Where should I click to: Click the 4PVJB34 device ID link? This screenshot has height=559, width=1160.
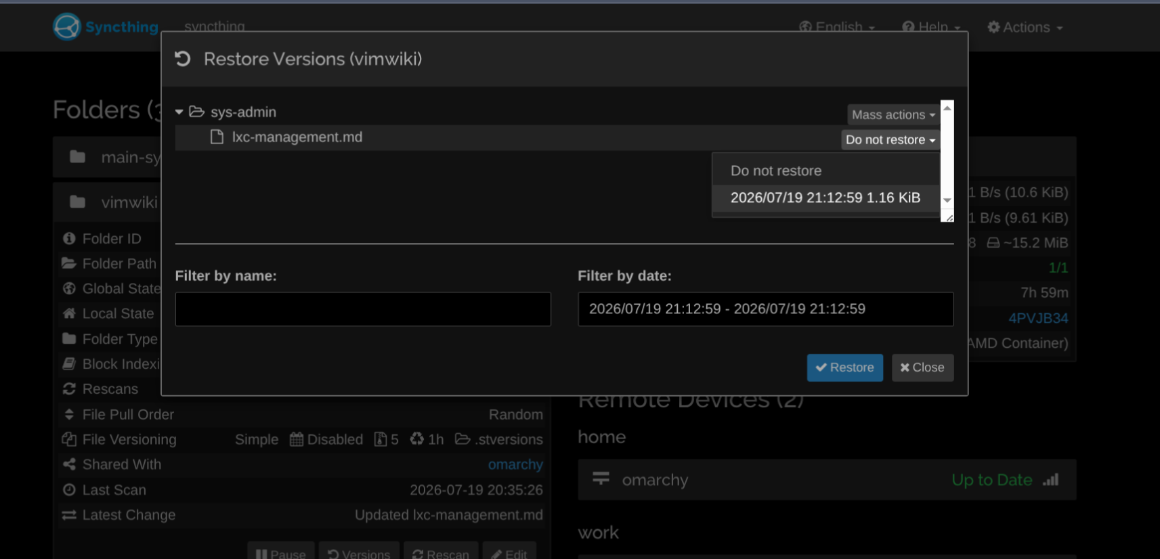coord(1038,318)
